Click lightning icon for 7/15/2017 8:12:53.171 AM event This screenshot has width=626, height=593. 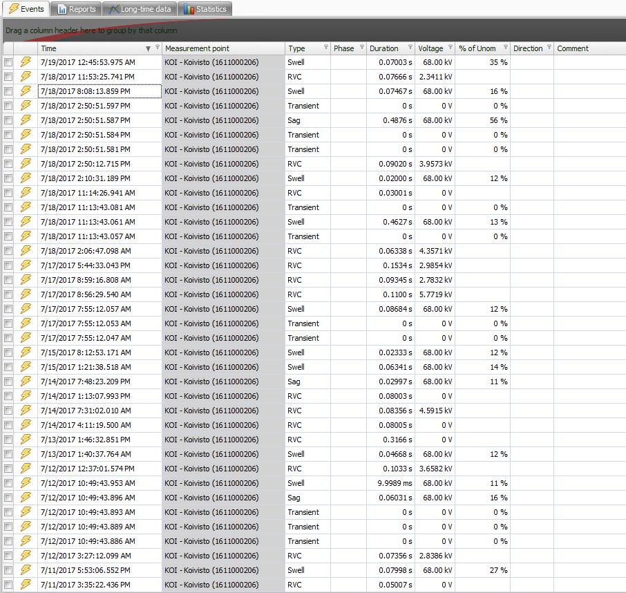click(26, 352)
